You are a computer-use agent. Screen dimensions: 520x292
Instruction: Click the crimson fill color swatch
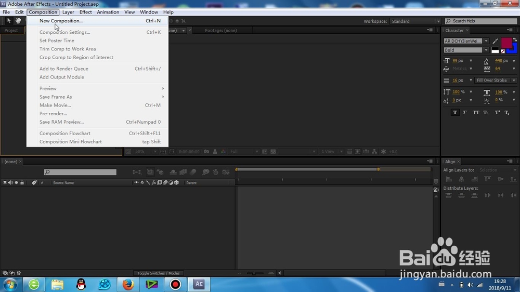506,43
